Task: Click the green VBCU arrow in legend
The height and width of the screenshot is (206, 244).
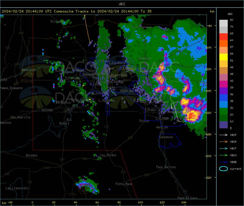Action: (223, 155)
